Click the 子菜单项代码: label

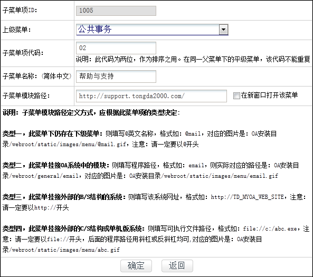point(23,53)
